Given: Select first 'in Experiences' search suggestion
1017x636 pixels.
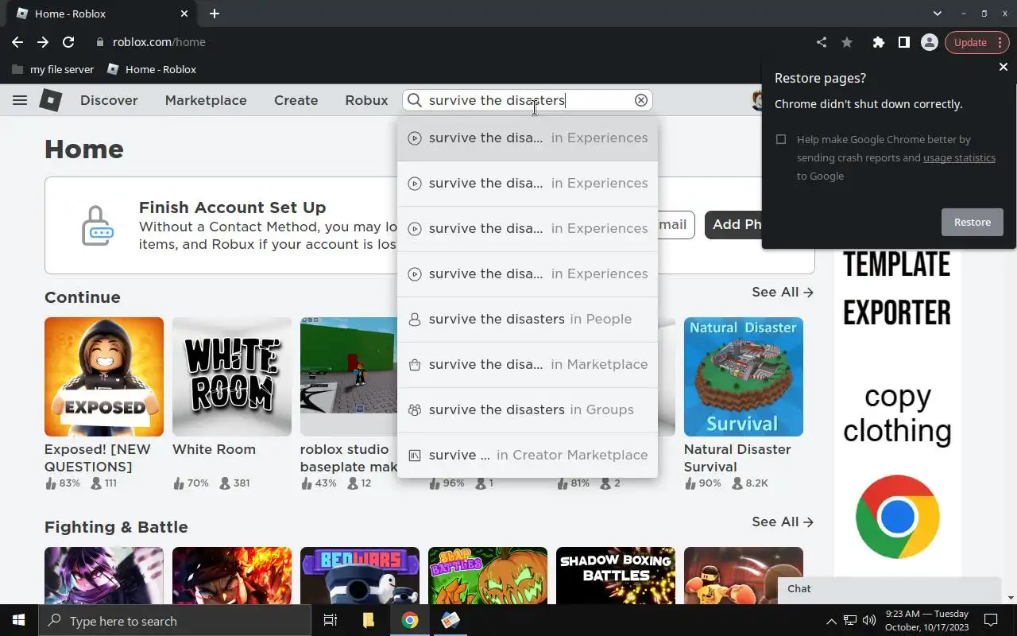Looking at the screenshot, I should tap(528, 138).
